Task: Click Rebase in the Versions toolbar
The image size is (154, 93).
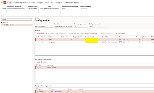Action: click(x=86, y=33)
